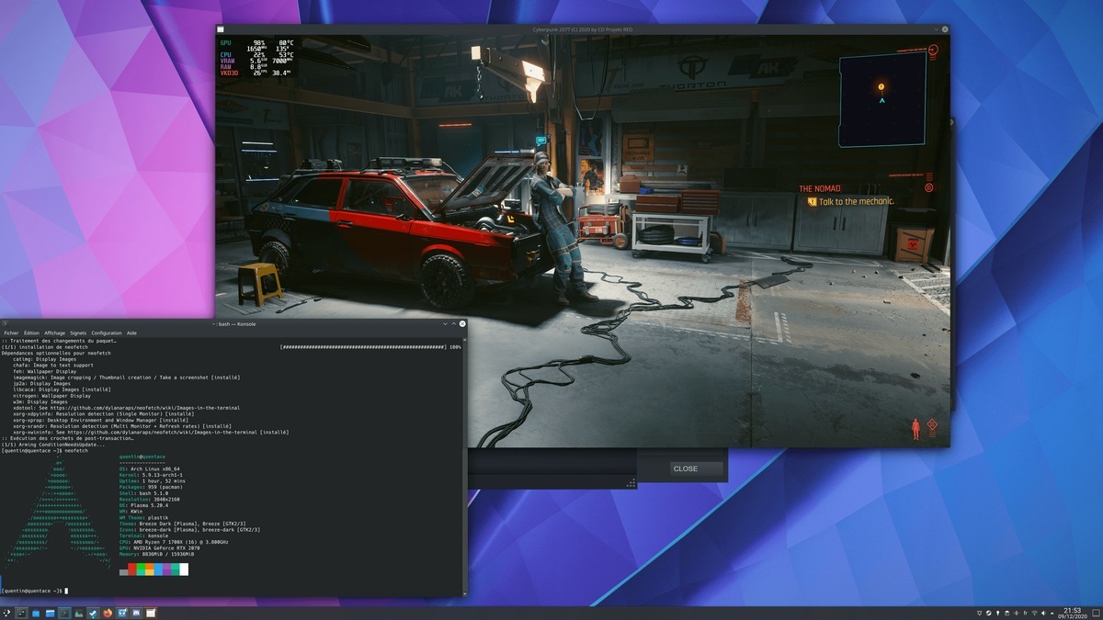Image resolution: width=1103 pixels, height=620 pixels.
Task: Click the 'Shell: bash 5.1.0' line
Action: (143, 493)
